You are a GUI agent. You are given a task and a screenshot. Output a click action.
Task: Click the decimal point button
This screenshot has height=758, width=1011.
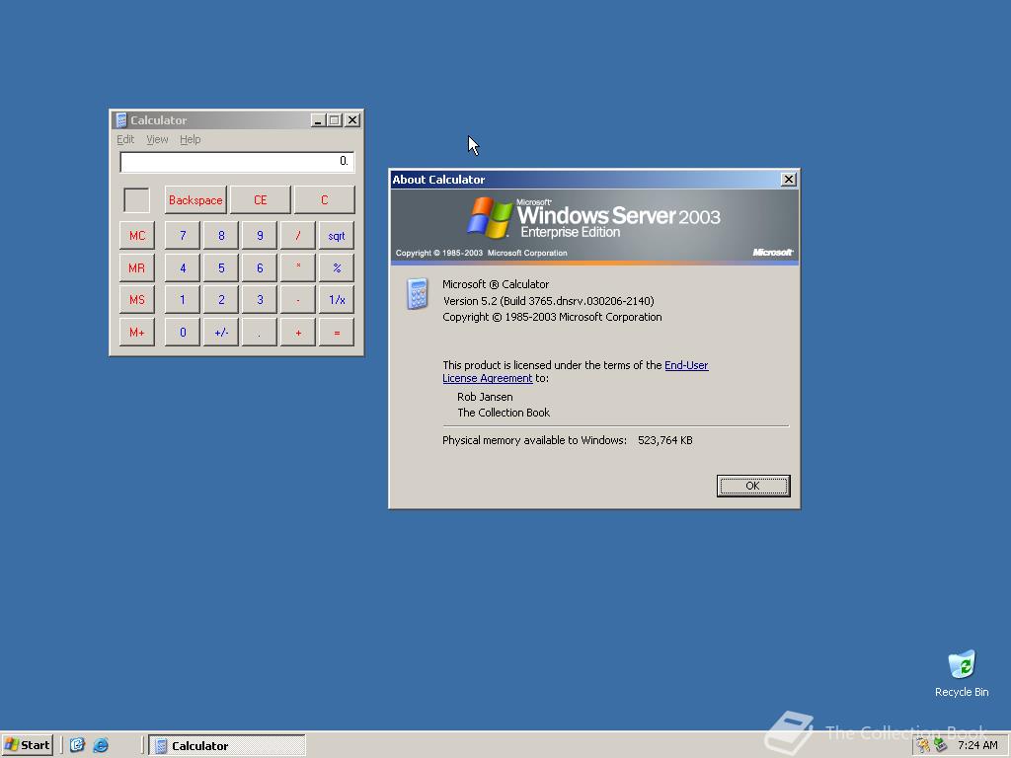260,332
